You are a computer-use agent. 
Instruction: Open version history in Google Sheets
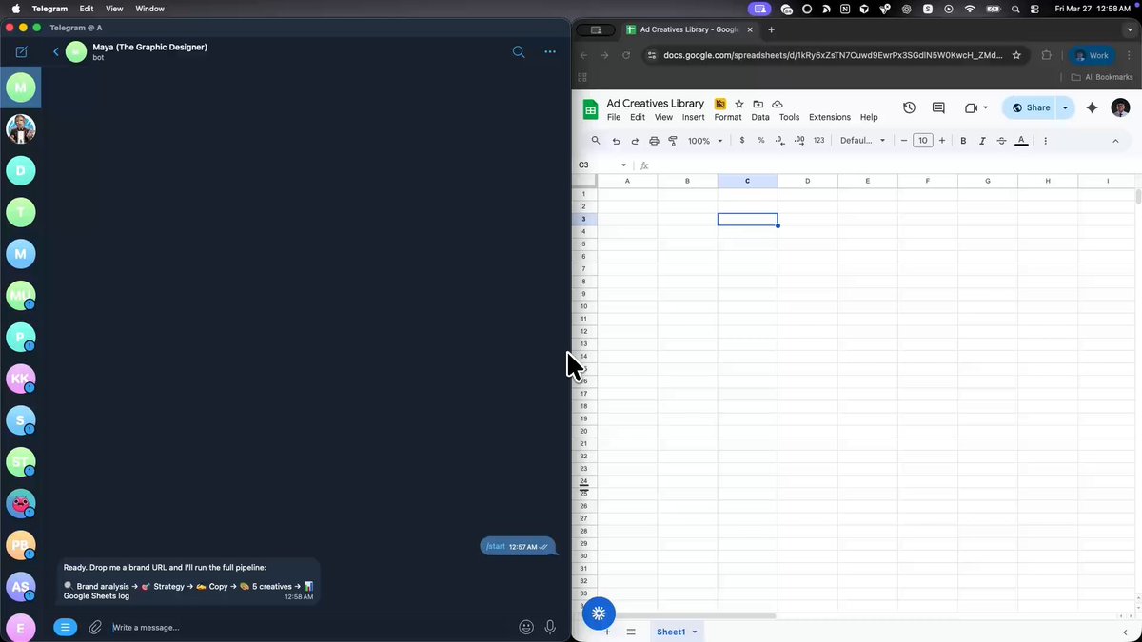pyautogui.click(x=909, y=108)
